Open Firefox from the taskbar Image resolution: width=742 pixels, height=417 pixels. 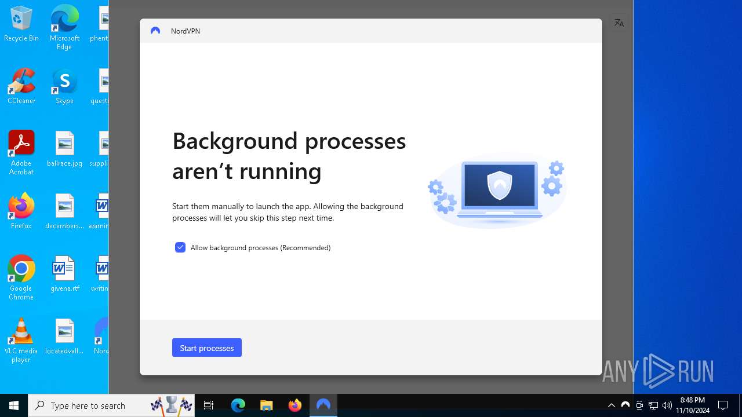coord(295,405)
